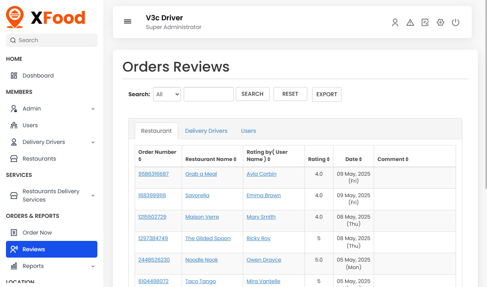
Task: Open the All search filter dropdown
Action: tap(167, 94)
